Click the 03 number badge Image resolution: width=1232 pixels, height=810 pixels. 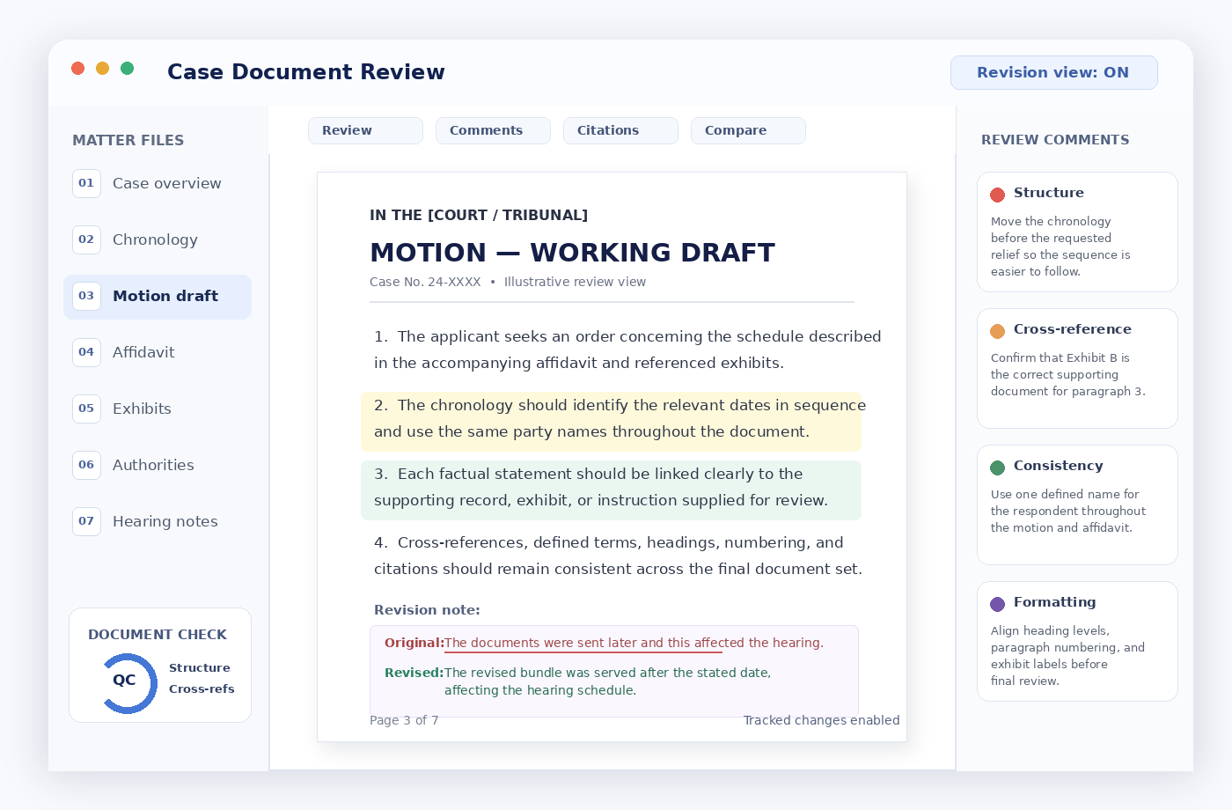coord(86,296)
